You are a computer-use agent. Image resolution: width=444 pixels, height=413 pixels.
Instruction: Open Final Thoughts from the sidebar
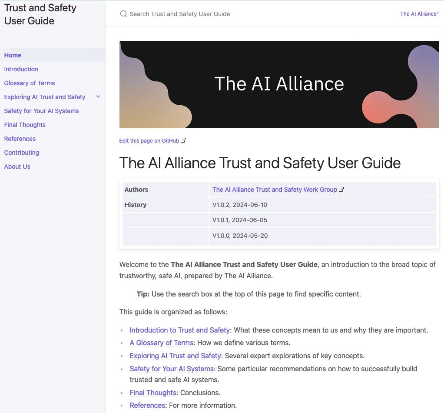pyautogui.click(x=24, y=125)
